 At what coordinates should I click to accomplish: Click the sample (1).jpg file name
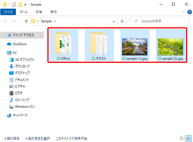pyautogui.click(x=137, y=59)
